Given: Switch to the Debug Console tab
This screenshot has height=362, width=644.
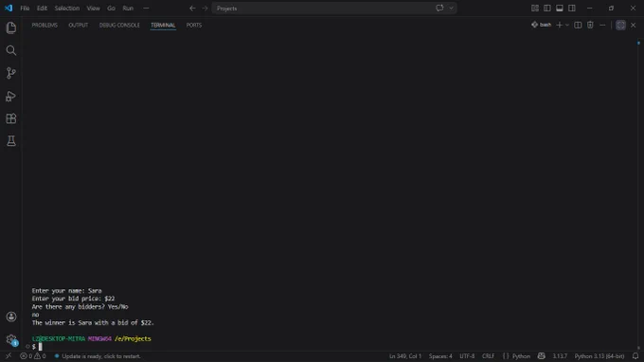Looking at the screenshot, I should pyautogui.click(x=119, y=25).
